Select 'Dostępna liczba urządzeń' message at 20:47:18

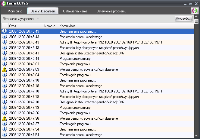coord(92,102)
